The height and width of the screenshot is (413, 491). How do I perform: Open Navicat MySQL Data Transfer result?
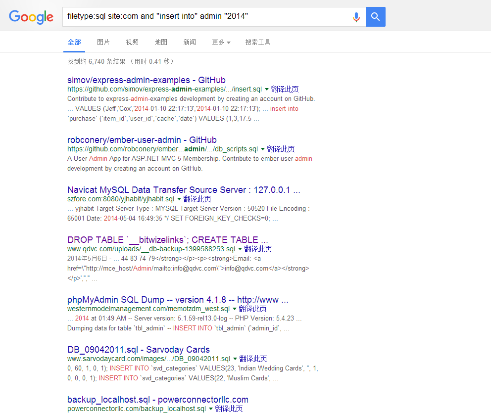point(184,190)
